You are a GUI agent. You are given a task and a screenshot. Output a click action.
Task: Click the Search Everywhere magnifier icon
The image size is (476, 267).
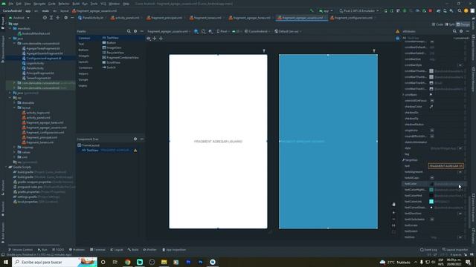[460, 11]
